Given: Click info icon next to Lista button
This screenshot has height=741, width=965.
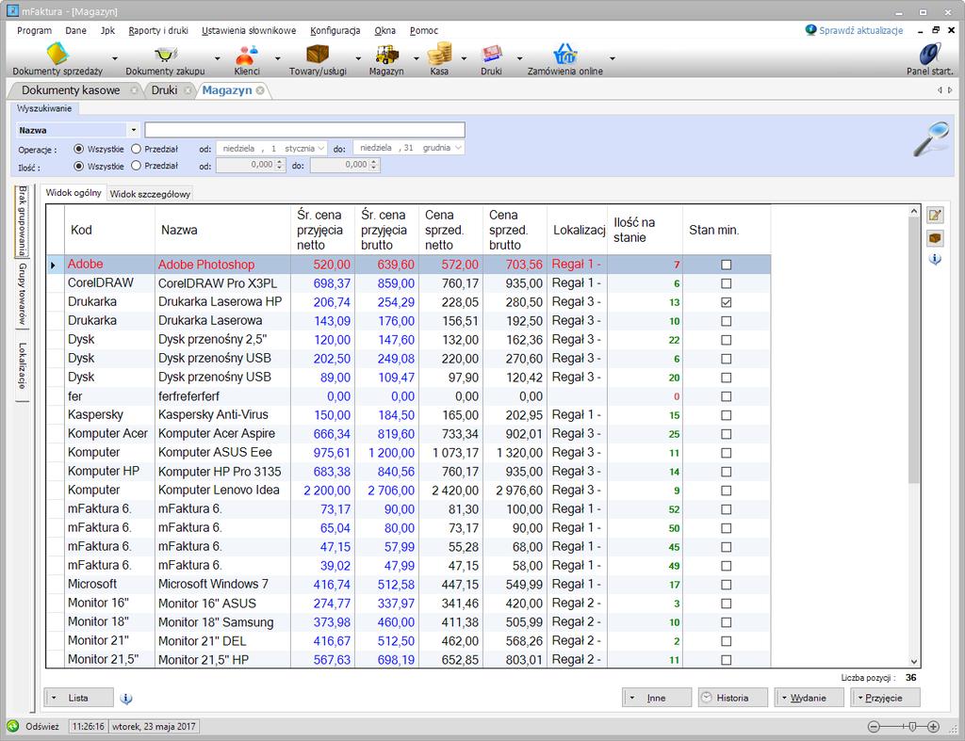Looking at the screenshot, I should [x=126, y=699].
